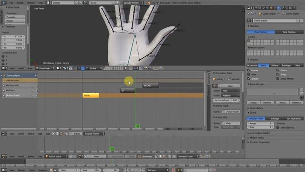Open the Blender Render engine dropdown
305x172 pixels.
pyautogui.click(x=133, y=3)
